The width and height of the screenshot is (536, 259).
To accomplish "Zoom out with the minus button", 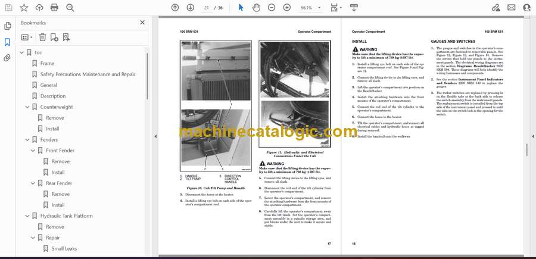I will (x=272, y=8).
